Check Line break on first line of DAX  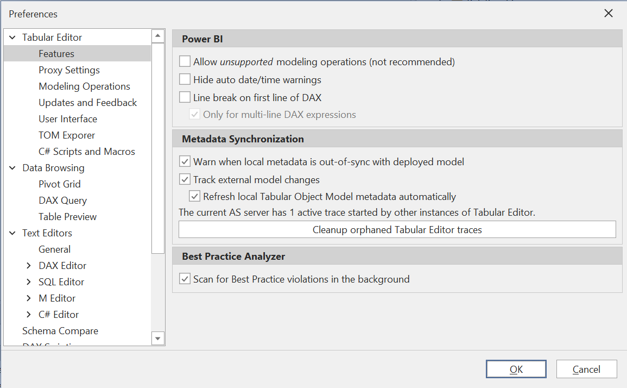[x=185, y=98]
